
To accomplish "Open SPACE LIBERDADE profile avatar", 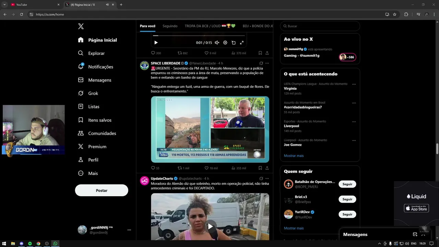I will point(144,65).
